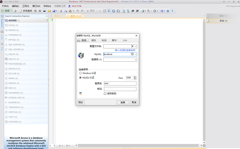This screenshot has width=240, height=149.
Task: Switch to the Filter tab in dialog
Action: [104, 40]
